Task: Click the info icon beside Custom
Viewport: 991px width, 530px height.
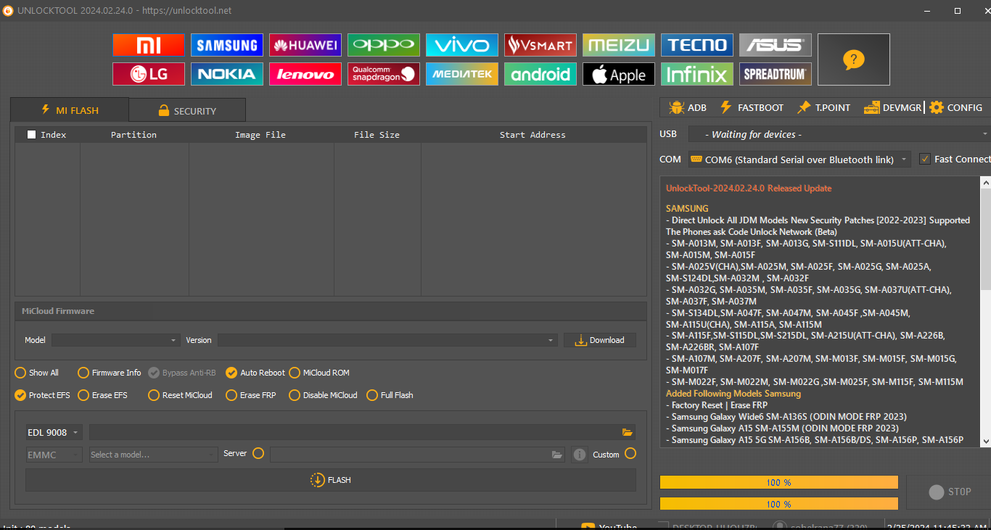Action: pyautogui.click(x=579, y=455)
